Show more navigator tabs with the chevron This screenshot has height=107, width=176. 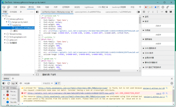pos(21,12)
